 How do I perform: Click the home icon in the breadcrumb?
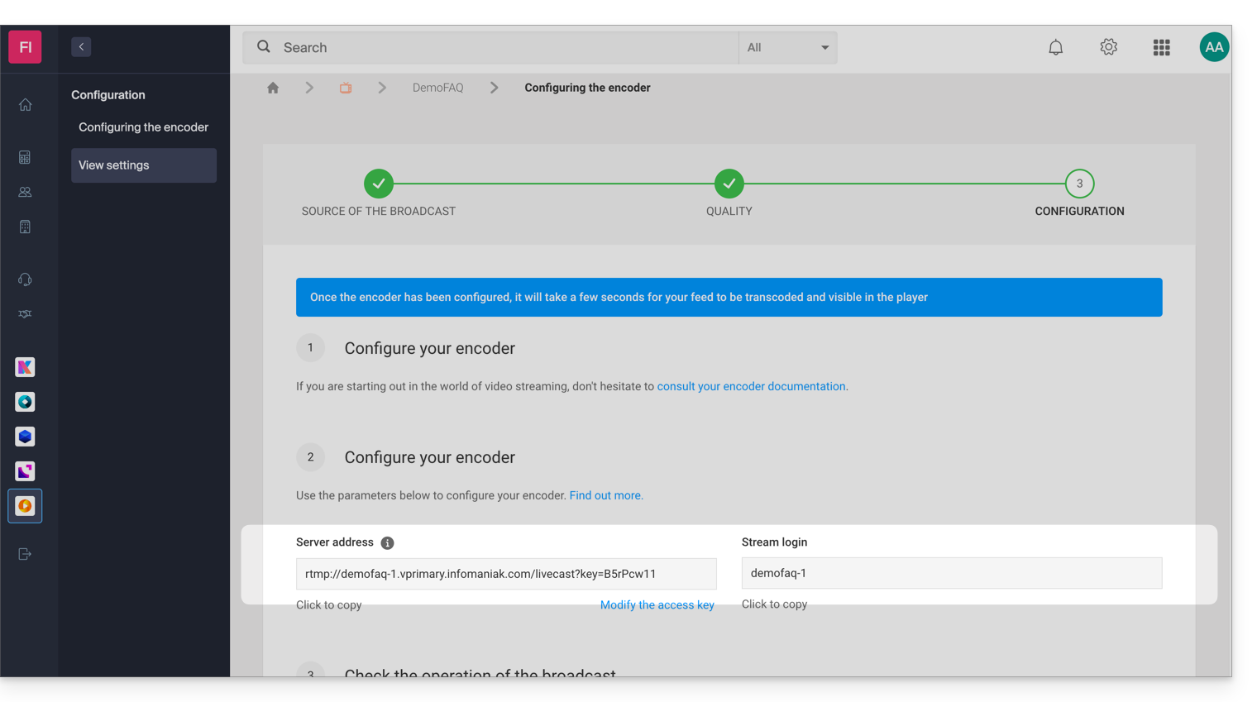point(273,88)
